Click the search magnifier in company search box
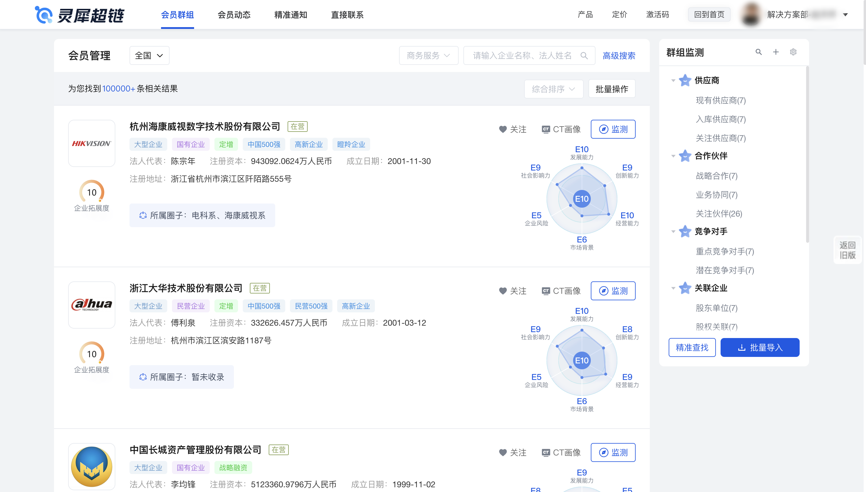The image size is (866, 492). (584, 55)
